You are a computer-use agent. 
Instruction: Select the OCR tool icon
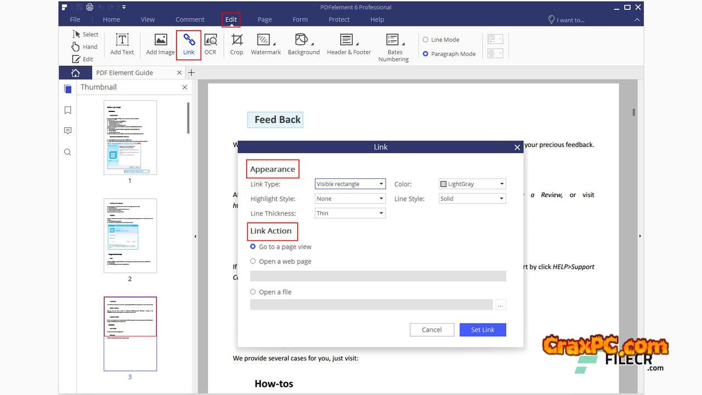pos(210,41)
